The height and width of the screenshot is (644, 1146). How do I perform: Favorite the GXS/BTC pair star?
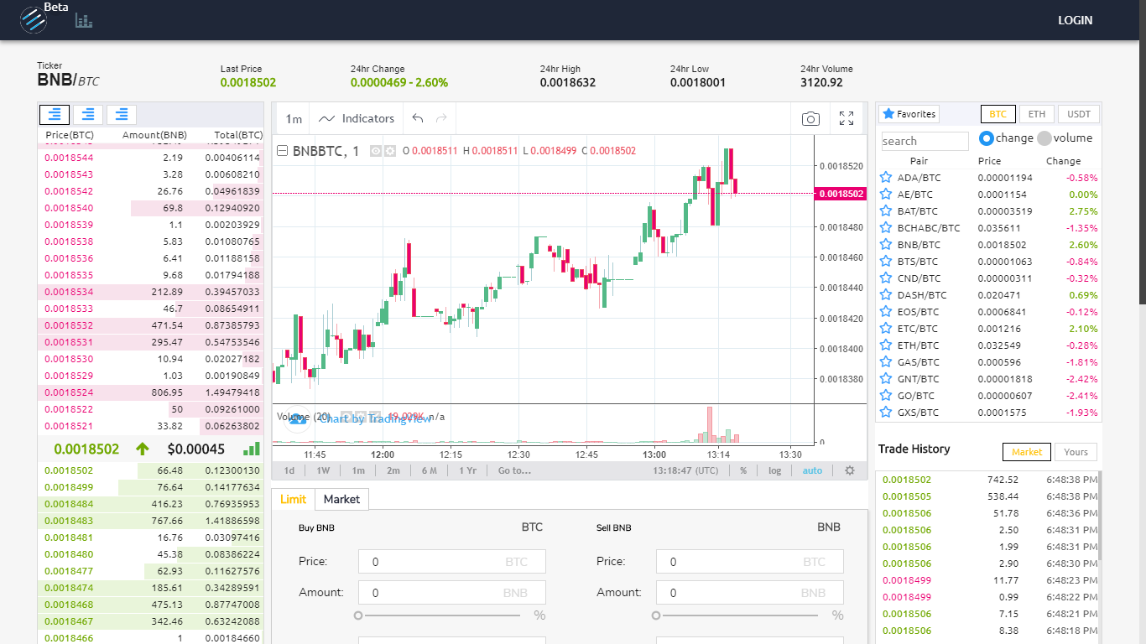pyautogui.click(x=885, y=412)
